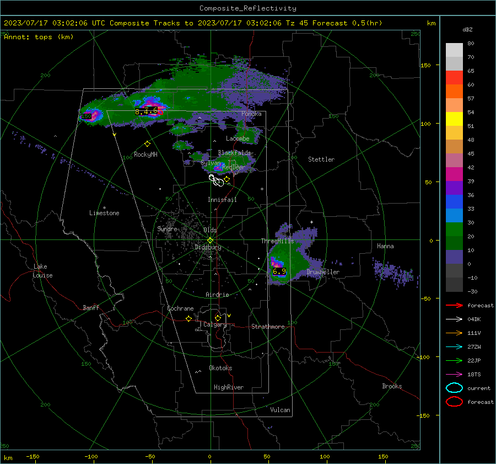Viewport: 496px width, 464px height.
Task: Pick the royal blue swatch above 33 dBZ
Action: (454, 202)
